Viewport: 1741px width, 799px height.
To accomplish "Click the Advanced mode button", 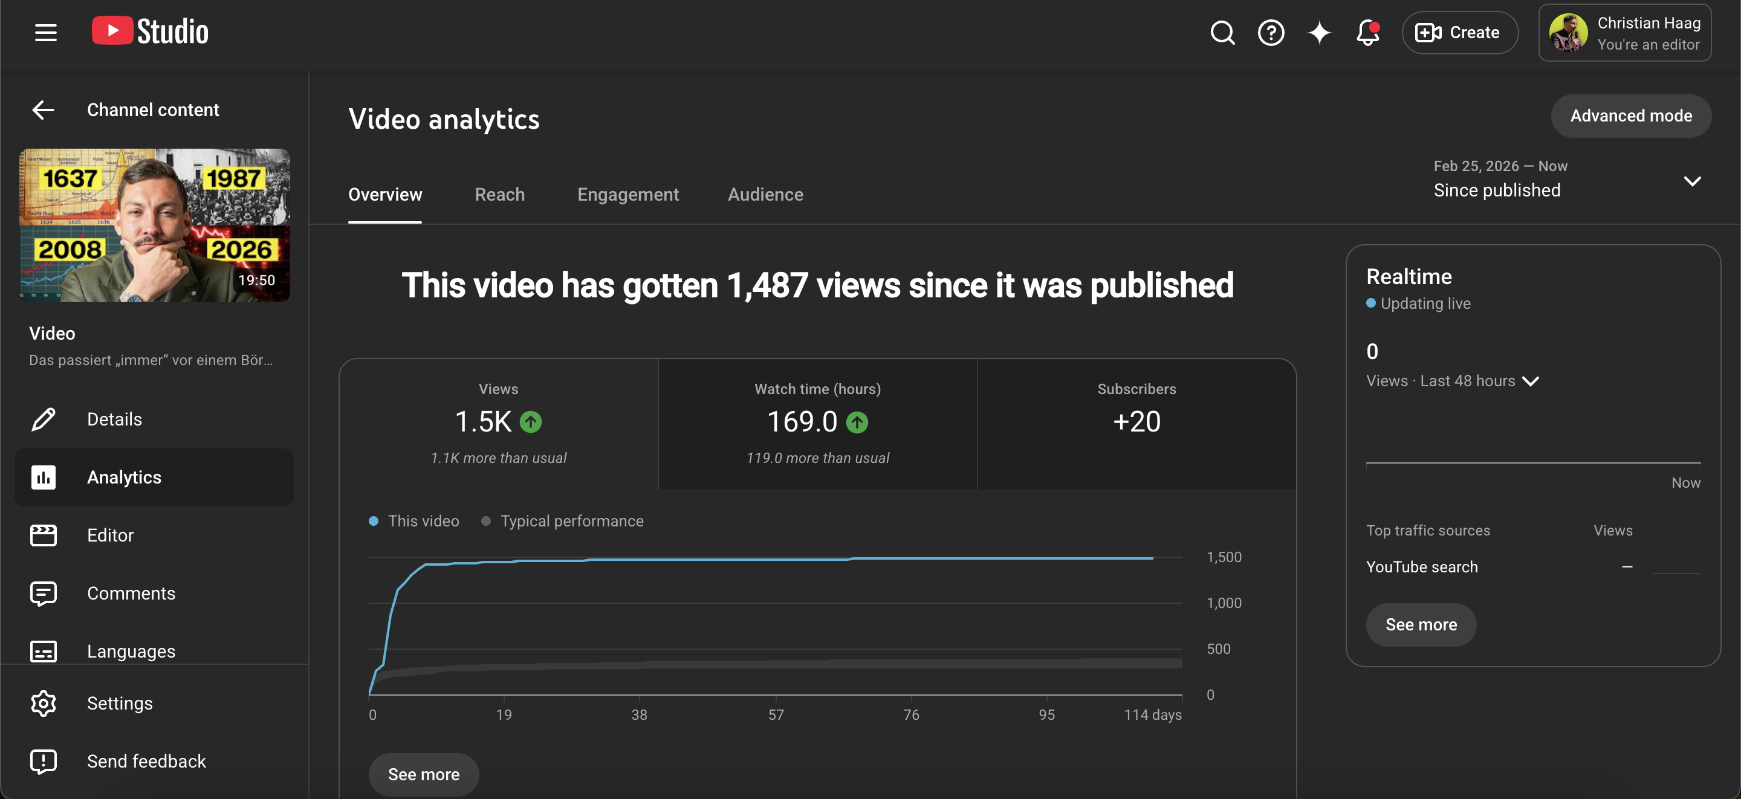I will pos(1631,115).
